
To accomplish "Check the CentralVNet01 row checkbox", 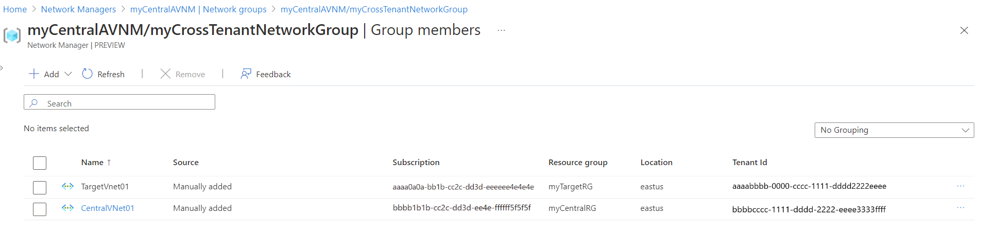I will tap(40, 209).
